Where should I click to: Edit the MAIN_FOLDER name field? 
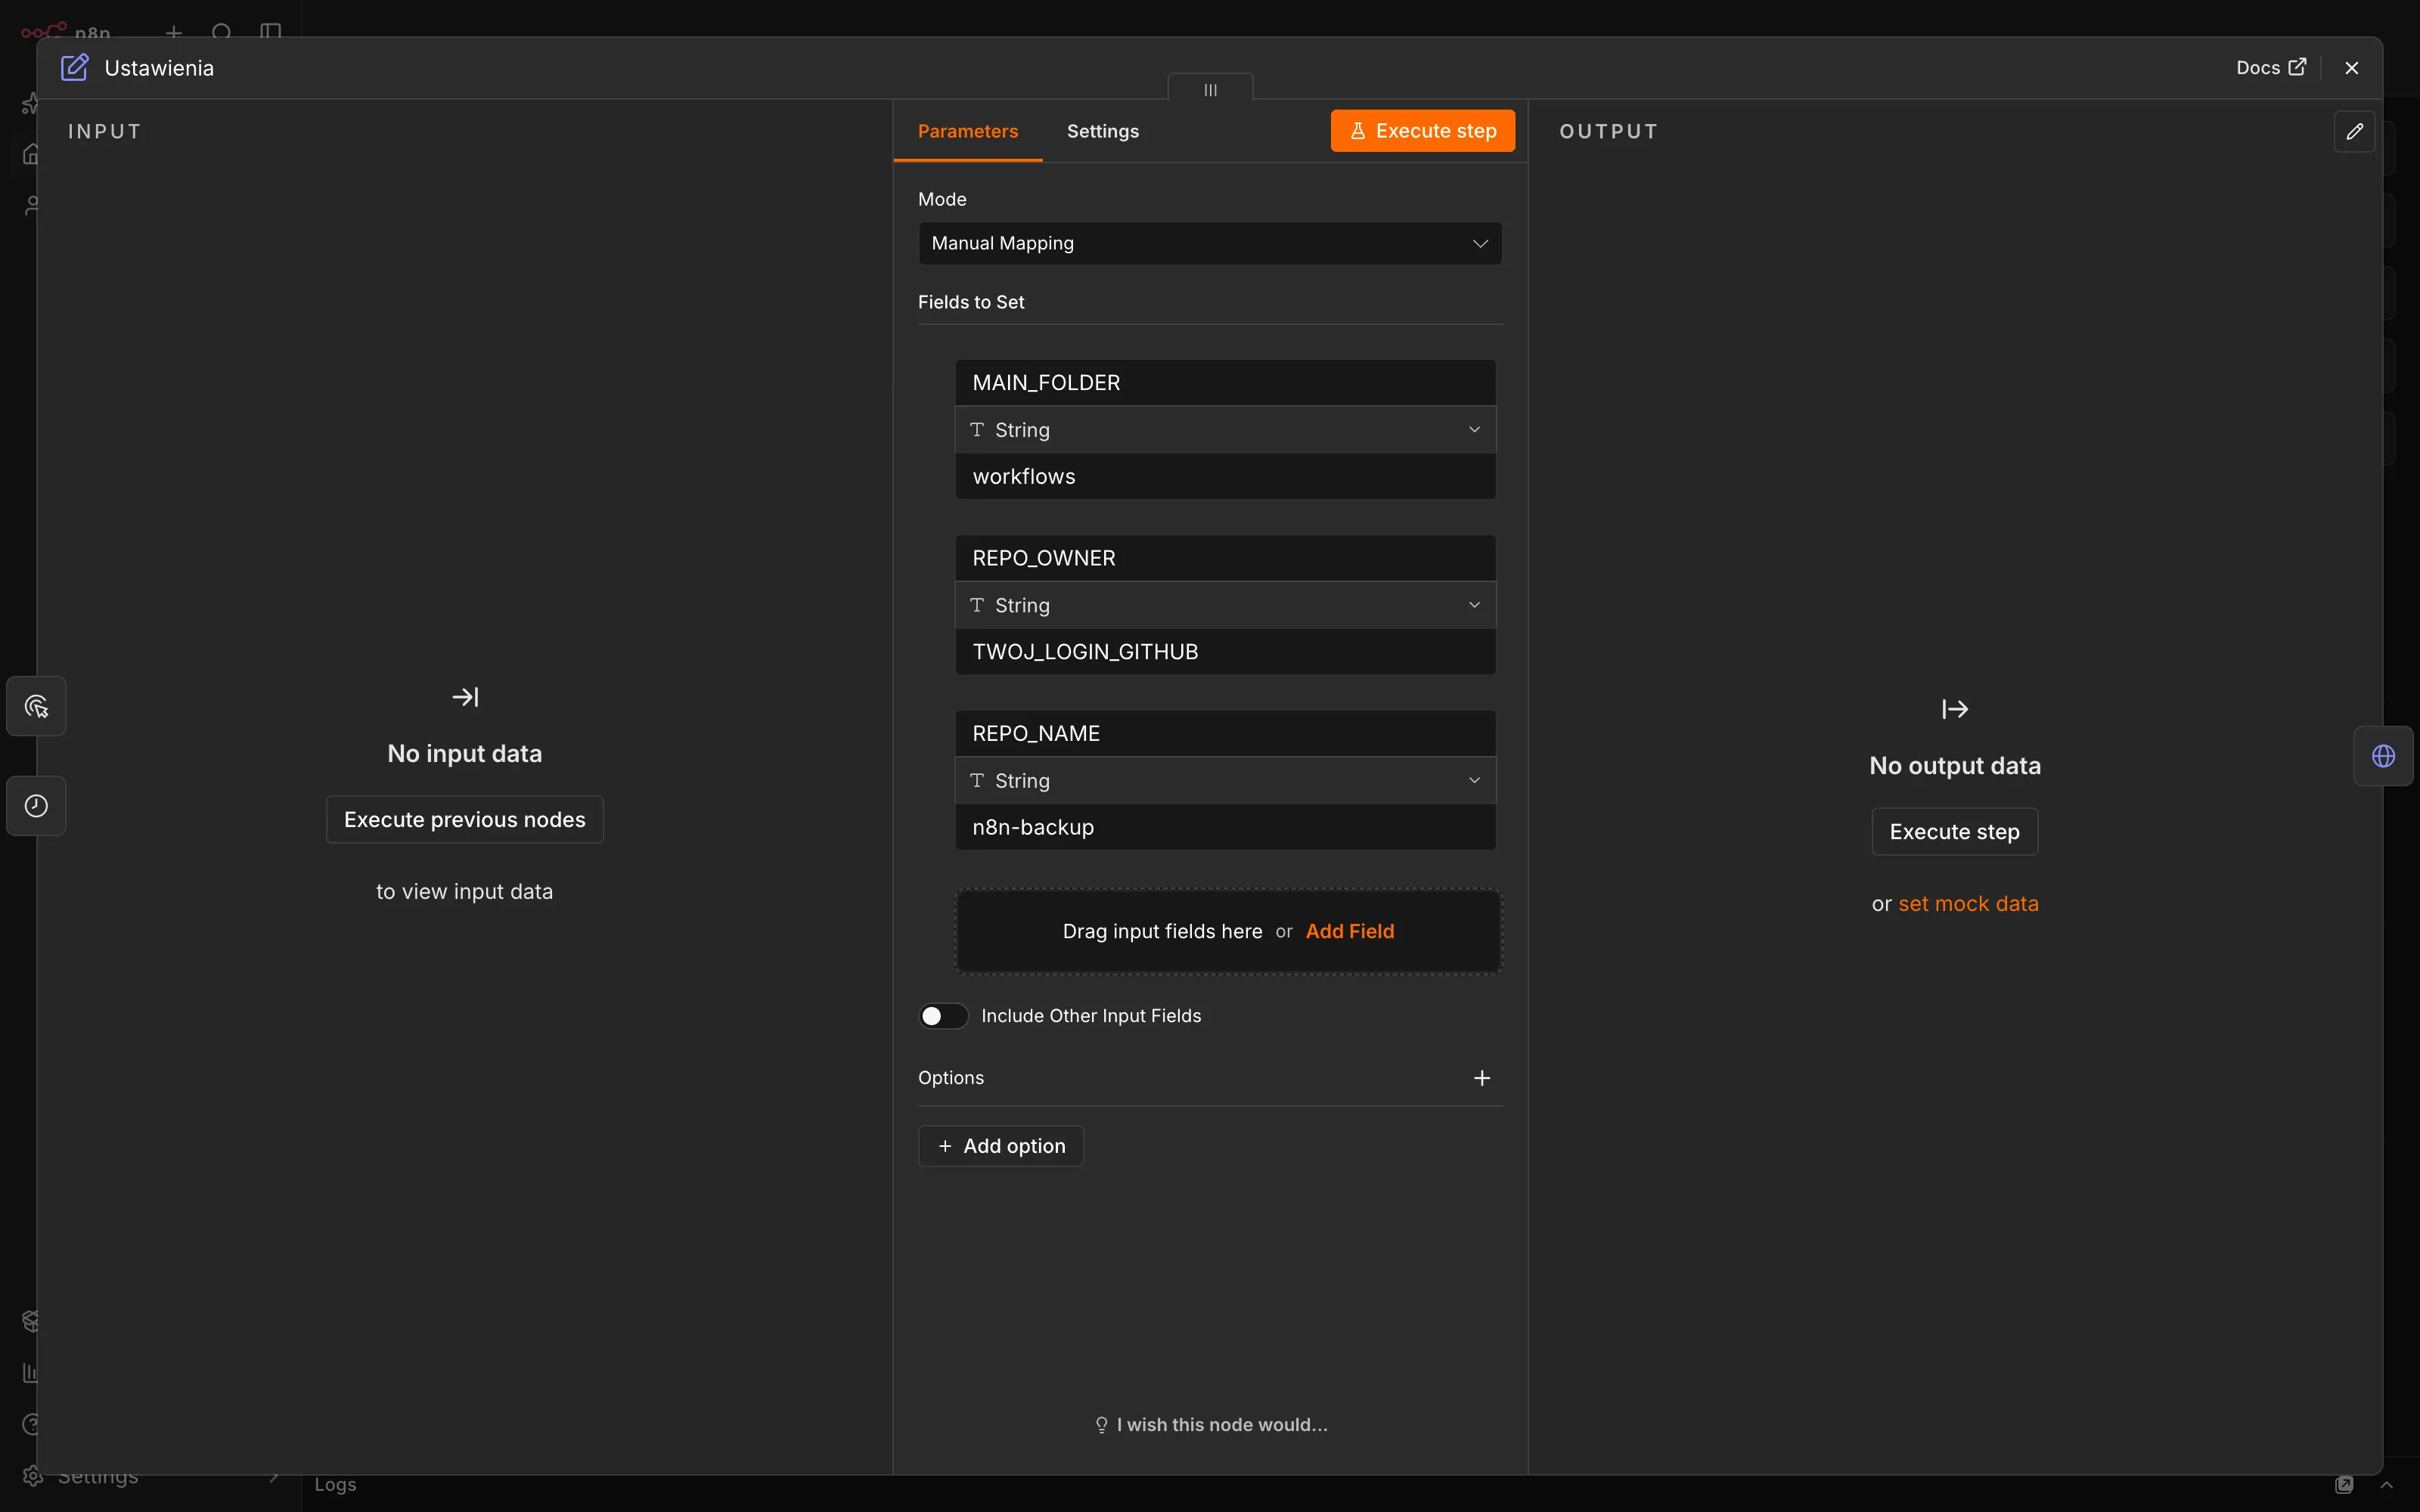point(1225,383)
